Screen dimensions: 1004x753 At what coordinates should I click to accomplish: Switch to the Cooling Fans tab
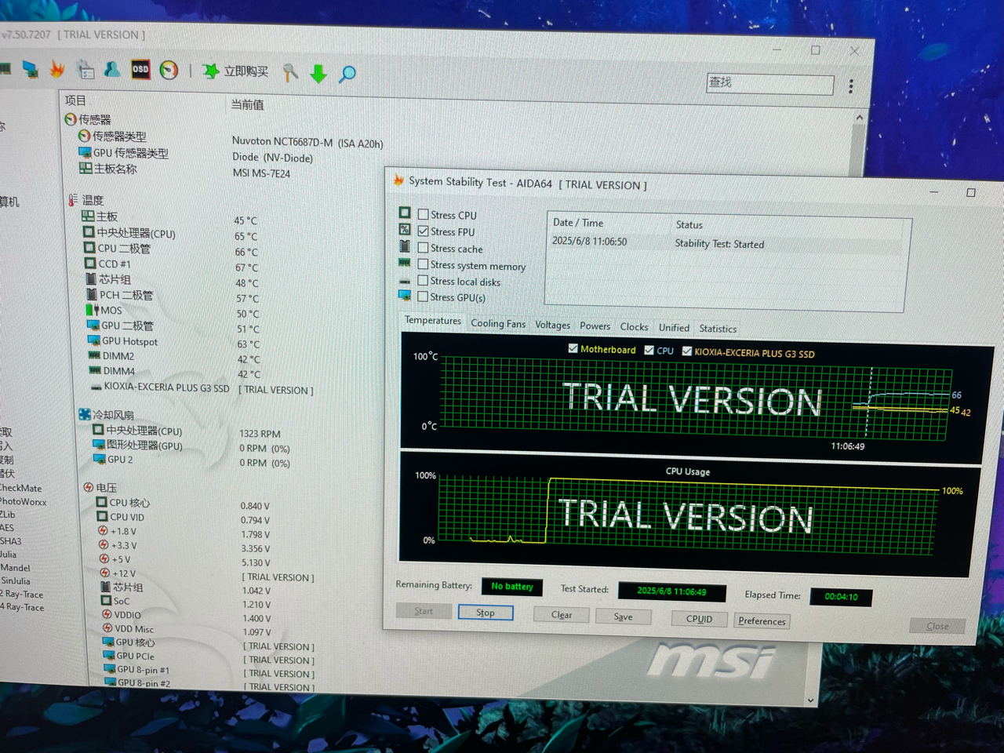click(498, 323)
